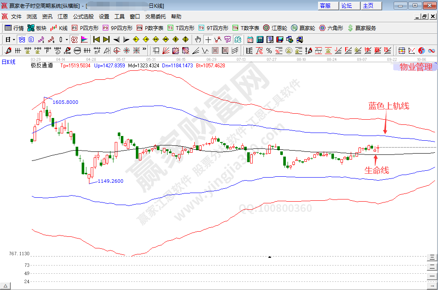
Task: Open the 公式选股 menu
Action: [x=83, y=16]
